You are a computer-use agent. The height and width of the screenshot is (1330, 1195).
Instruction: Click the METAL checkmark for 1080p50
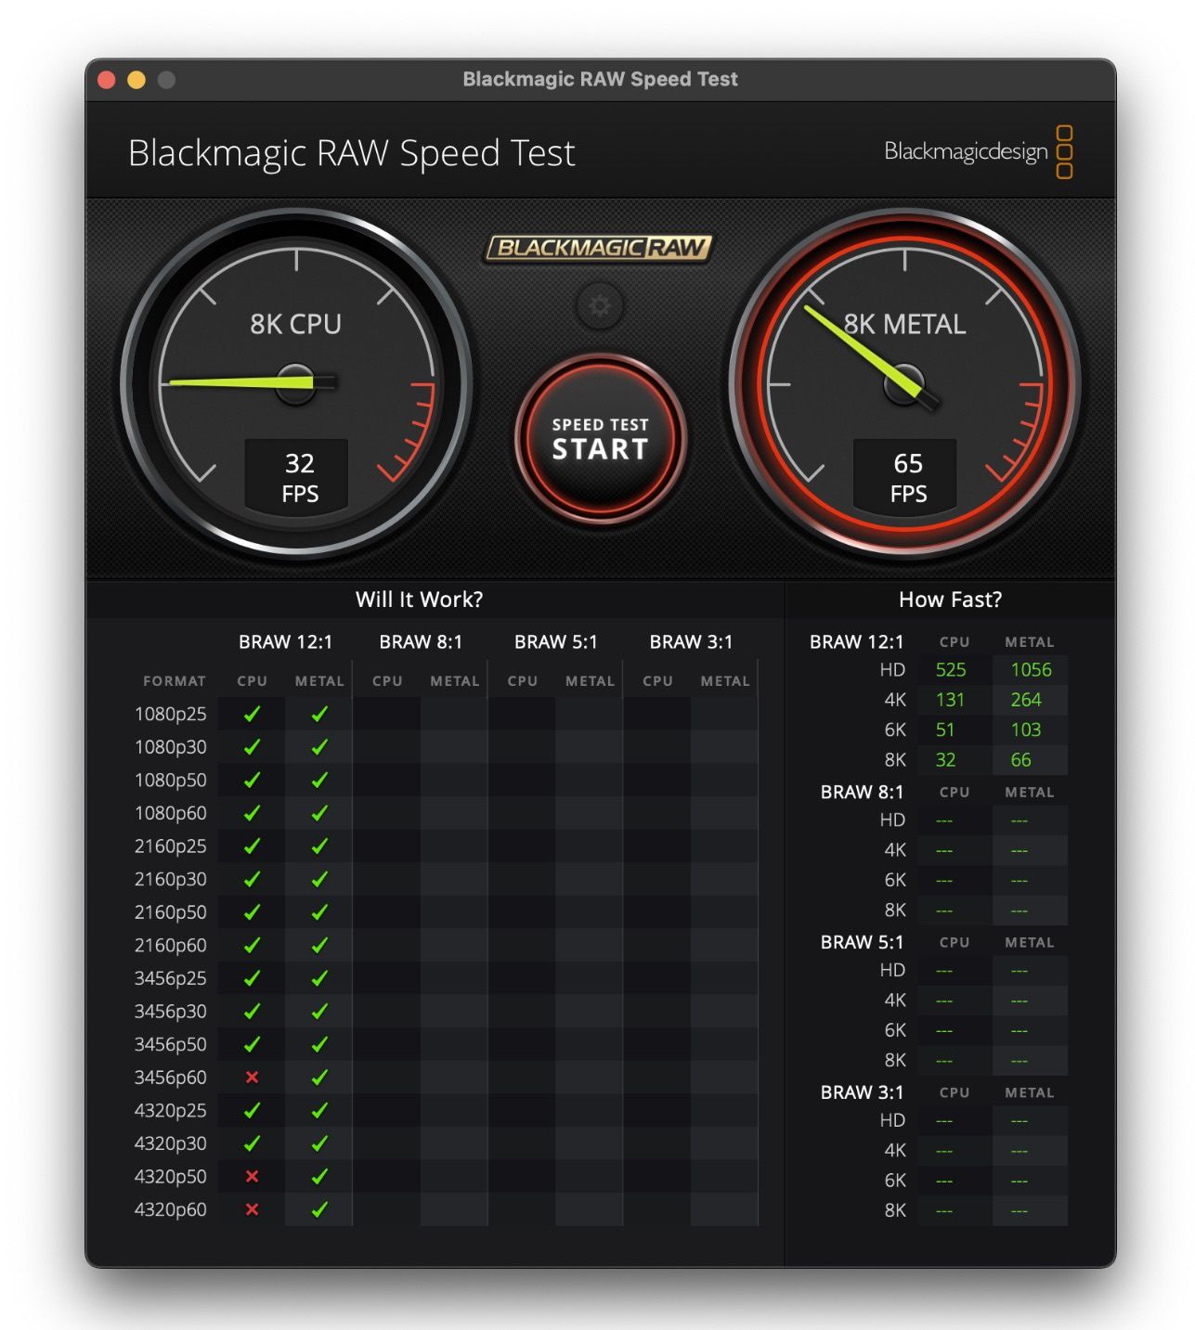click(x=319, y=780)
